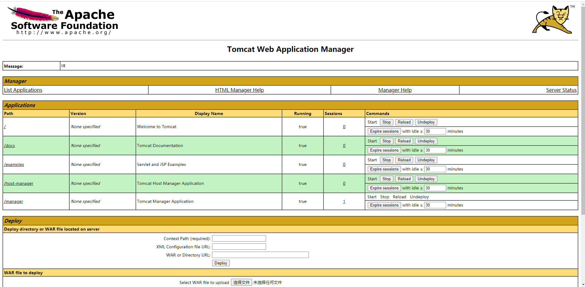Choose a WAR file to upload
The width and height of the screenshot is (585, 287).
pos(241,282)
